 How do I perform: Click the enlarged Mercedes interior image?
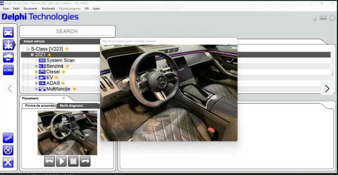pyautogui.click(x=169, y=93)
